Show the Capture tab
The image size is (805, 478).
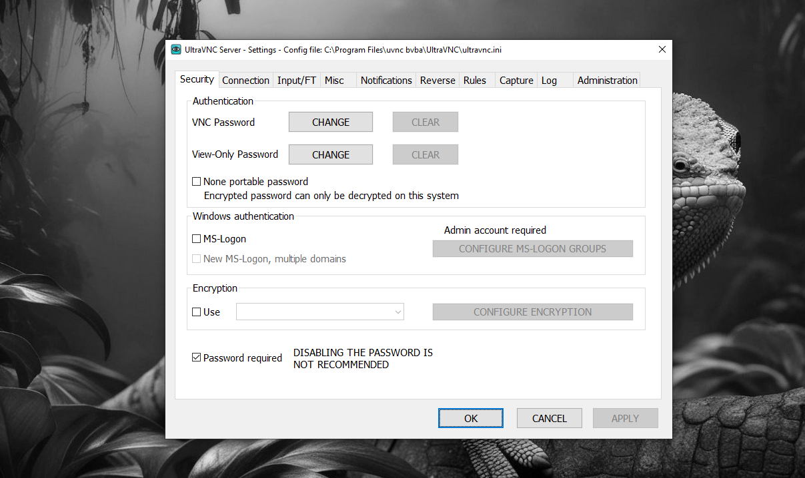[x=516, y=81]
